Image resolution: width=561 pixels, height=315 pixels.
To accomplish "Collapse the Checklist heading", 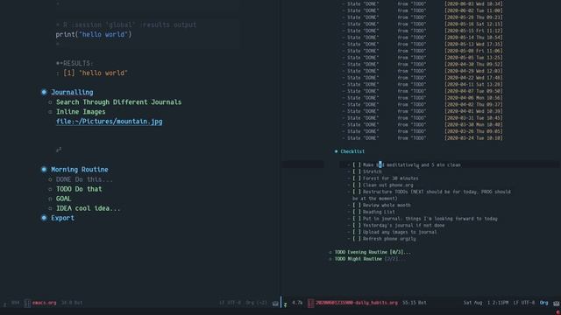I will point(352,151).
